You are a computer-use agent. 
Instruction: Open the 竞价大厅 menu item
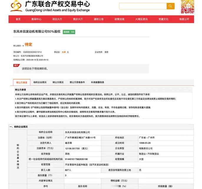pos(78,19)
